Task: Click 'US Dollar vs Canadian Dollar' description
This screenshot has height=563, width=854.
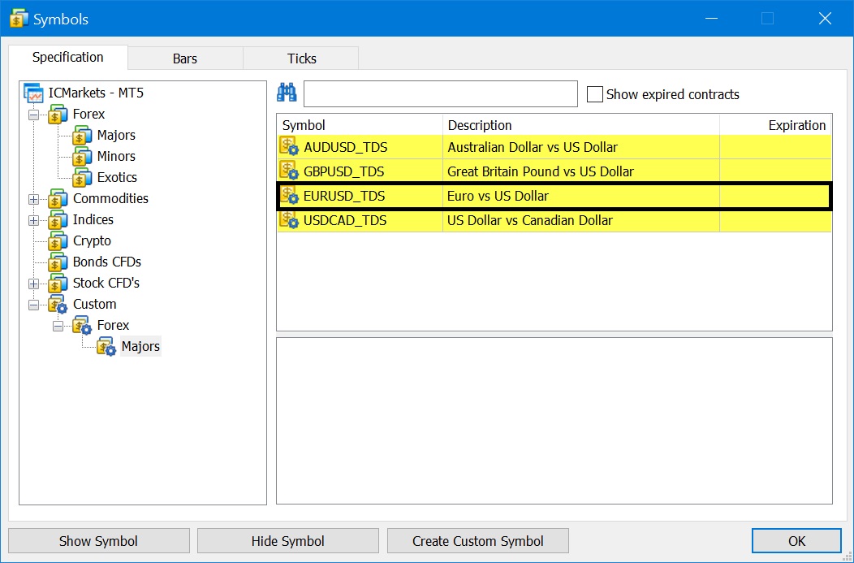Action: coord(530,221)
